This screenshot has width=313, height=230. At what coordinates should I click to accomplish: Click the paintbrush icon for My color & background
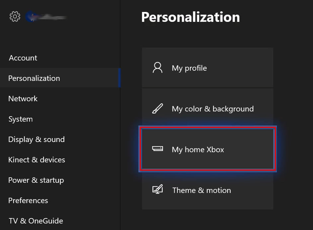click(x=157, y=109)
